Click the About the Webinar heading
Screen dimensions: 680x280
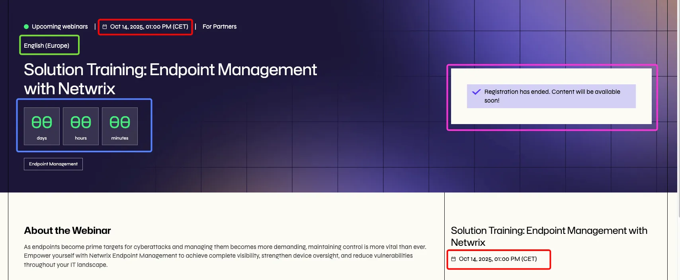tap(67, 231)
